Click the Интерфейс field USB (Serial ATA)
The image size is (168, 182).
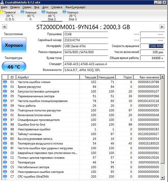(86, 46)
